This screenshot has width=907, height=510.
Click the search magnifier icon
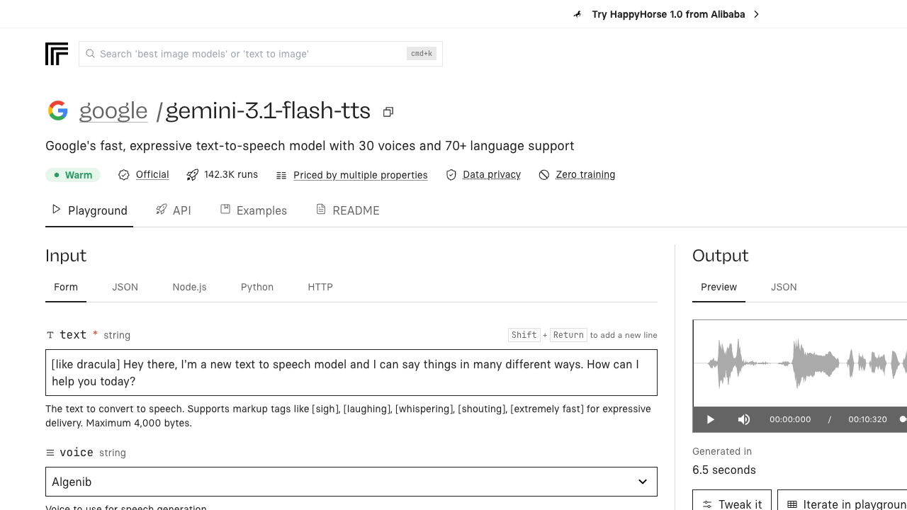[90, 54]
